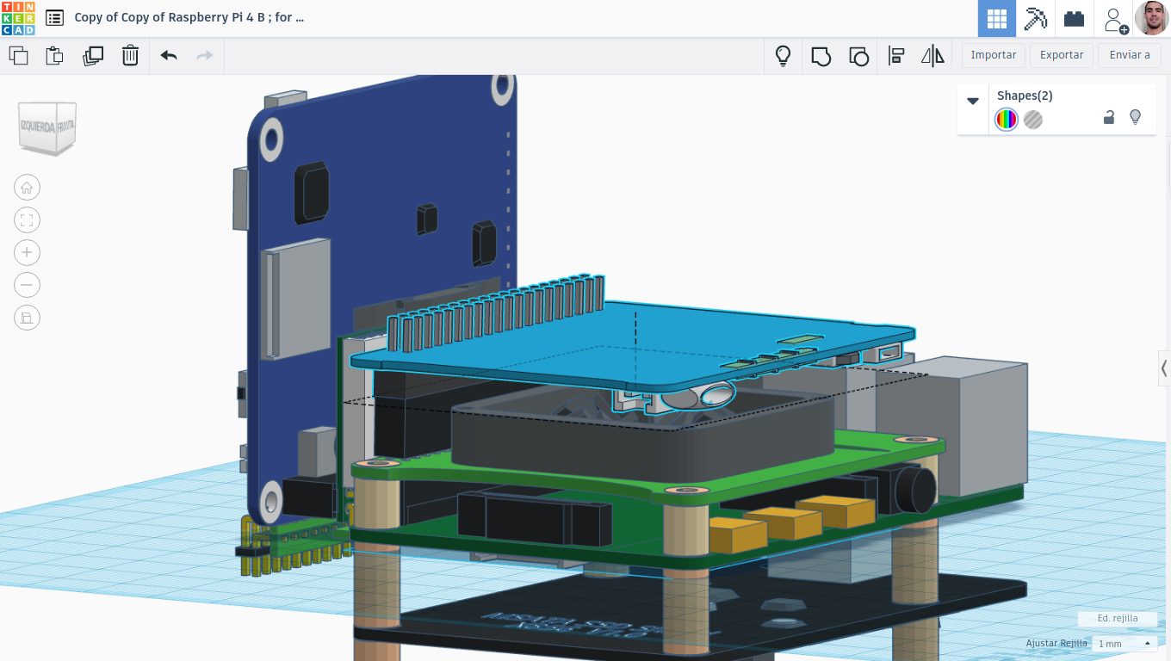Invite a collaborator with add-person icon
This screenshot has width=1171, height=661.
pyautogui.click(x=1116, y=20)
